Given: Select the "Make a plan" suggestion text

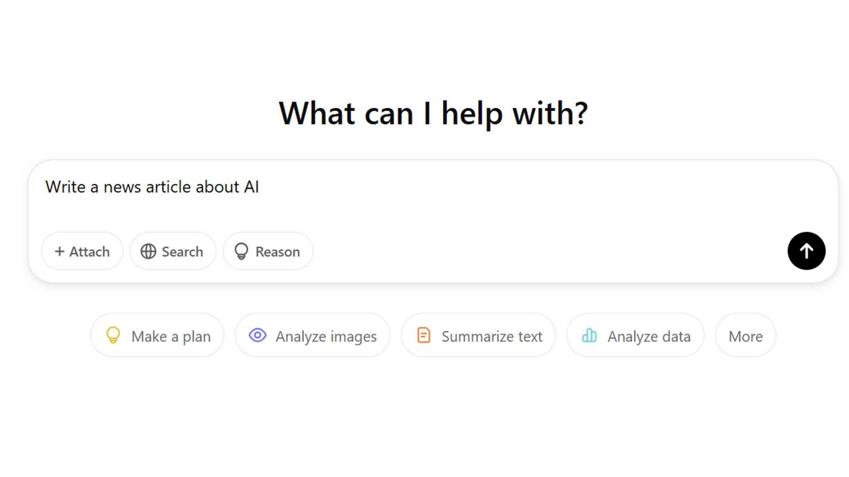Looking at the screenshot, I should point(171,337).
